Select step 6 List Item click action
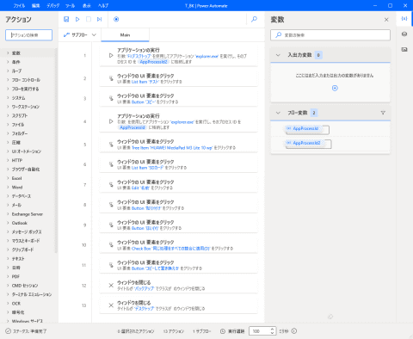Image resolution: width=413 pixels, height=339 pixels. click(178, 164)
